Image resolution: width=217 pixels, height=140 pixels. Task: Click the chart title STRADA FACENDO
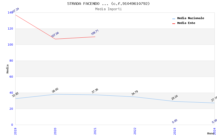point(108,4)
